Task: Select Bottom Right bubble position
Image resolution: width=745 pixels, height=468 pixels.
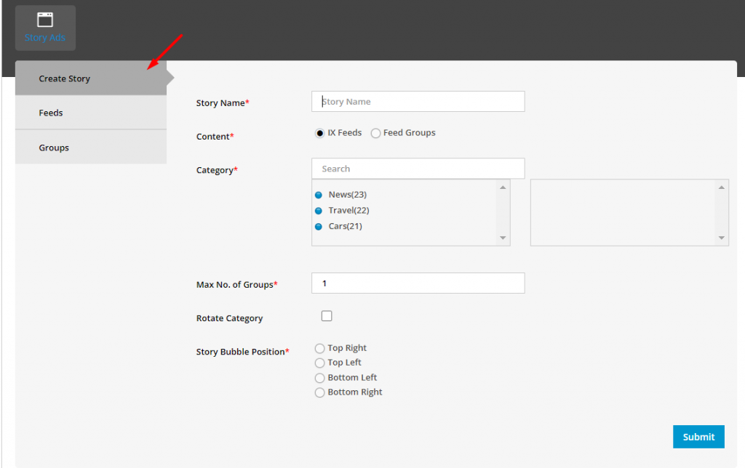Action: tap(320, 392)
